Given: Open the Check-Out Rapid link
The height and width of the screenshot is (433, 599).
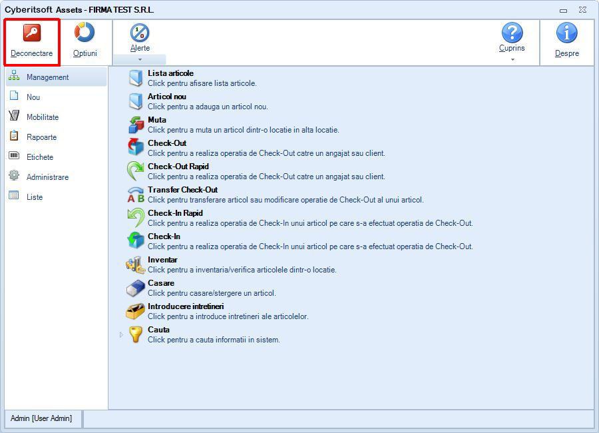Looking at the screenshot, I should (x=178, y=167).
